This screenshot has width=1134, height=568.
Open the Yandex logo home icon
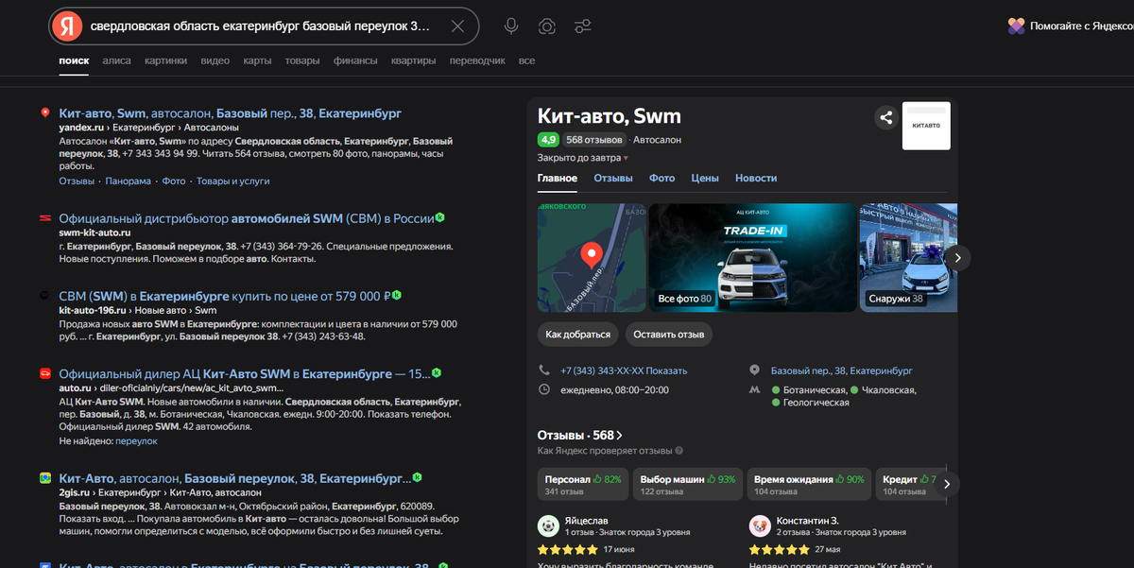tap(67, 26)
